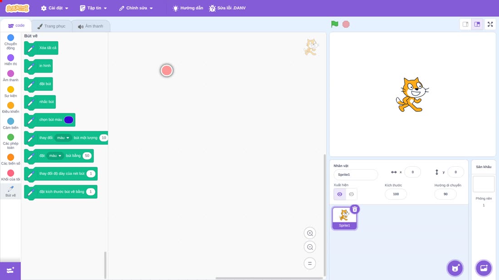Open the Cảm biến block category
This screenshot has width=499, height=280.
tap(10, 124)
